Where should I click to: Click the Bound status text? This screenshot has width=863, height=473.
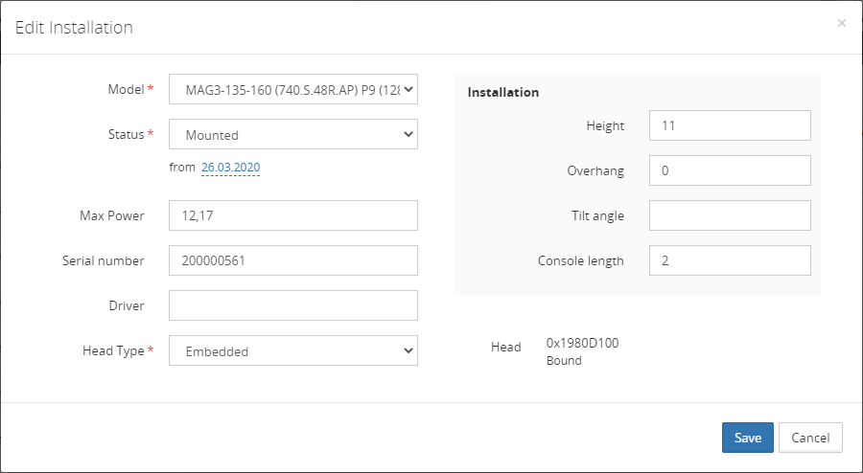click(564, 361)
